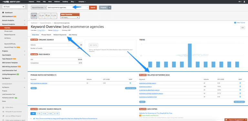Open the Video Tutorial play icon
Image resolution: width=248 pixels, height=121 pixels.
(235, 23)
